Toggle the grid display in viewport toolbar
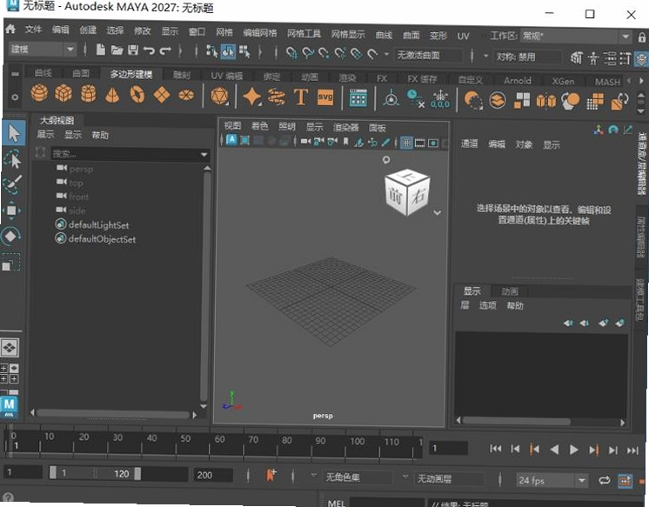The width and height of the screenshot is (649, 507). pyautogui.click(x=406, y=143)
